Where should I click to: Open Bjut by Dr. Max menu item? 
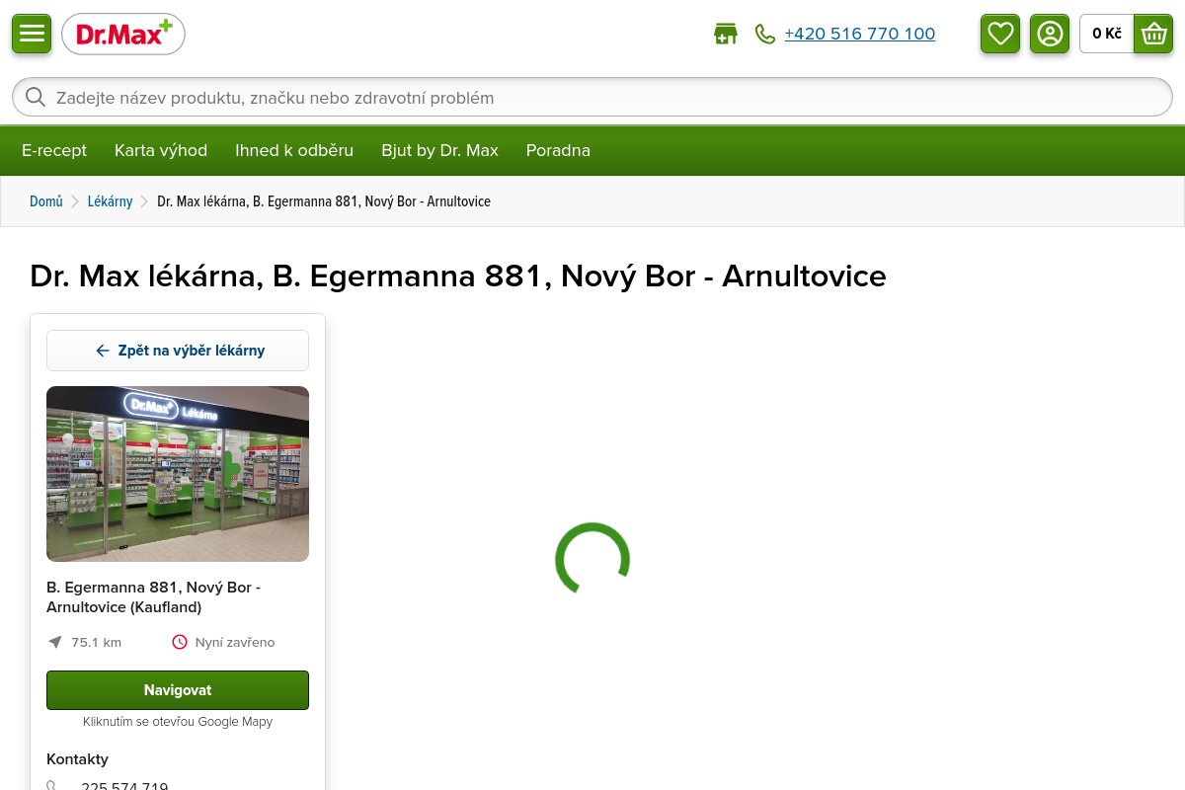point(440,150)
